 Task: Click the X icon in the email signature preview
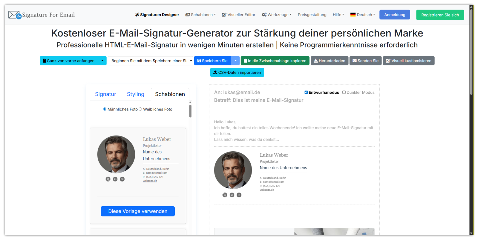coord(225,195)
